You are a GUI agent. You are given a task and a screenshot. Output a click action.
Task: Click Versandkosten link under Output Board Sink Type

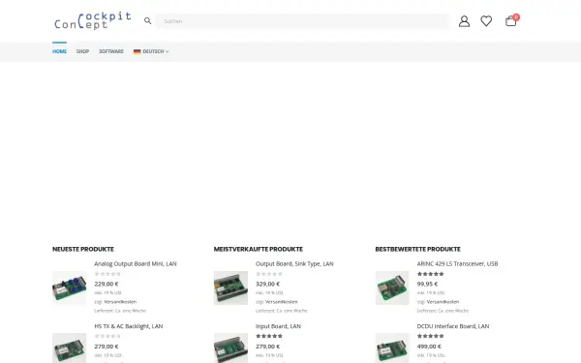pos(282,302)
